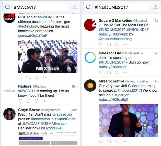Open filter settings for #INBOUND2017 column
This screenshot has width=161, height=146.
[x=155, y=7]
